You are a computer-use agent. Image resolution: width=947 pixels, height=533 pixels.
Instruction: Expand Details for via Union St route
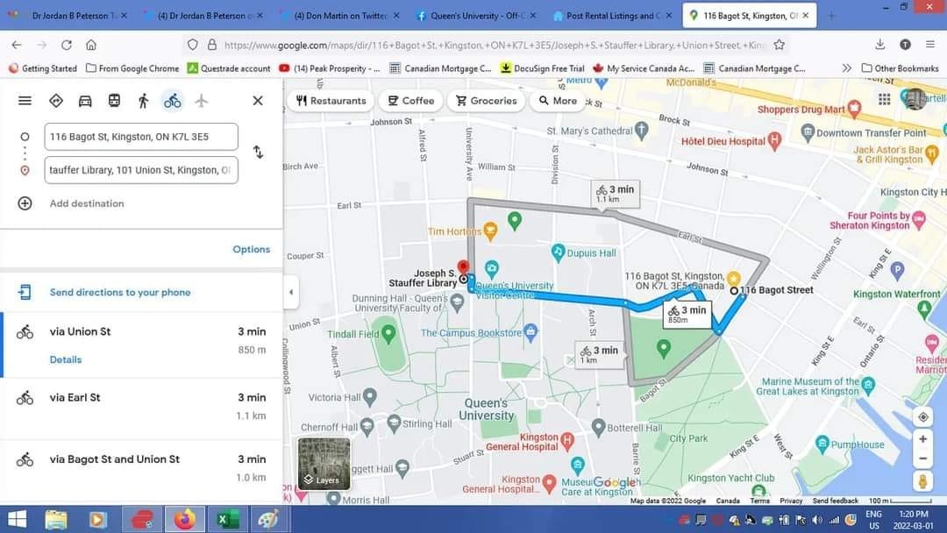(65, 359)
